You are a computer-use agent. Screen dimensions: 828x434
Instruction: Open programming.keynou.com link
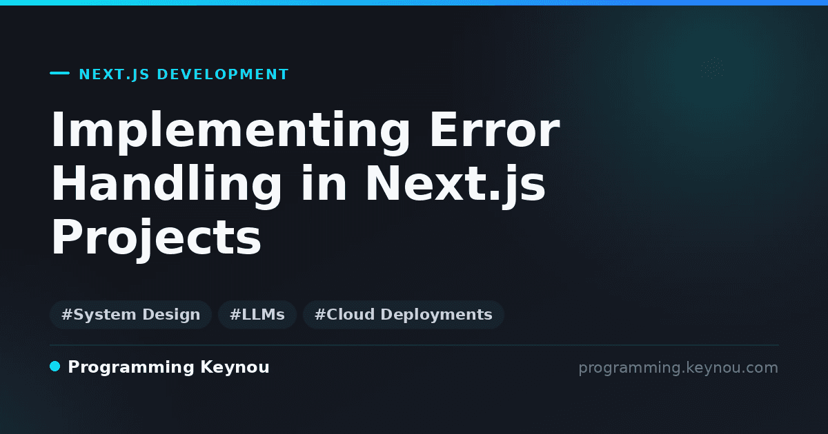pyautogui.click(x=678, y=368)
